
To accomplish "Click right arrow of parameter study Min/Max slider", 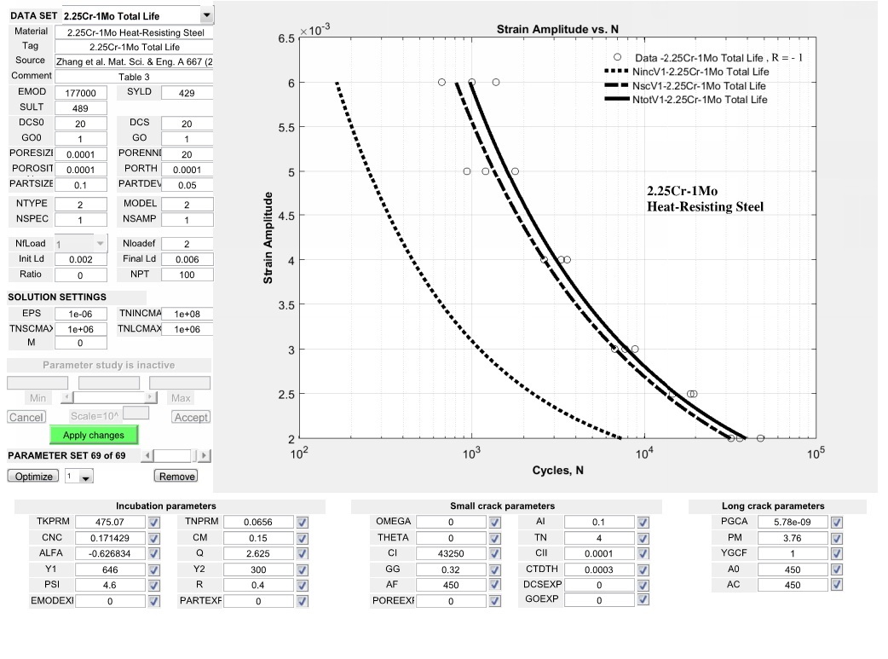I will (x=151, y=397).
